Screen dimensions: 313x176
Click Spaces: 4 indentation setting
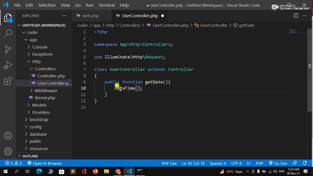coord(218,163)
